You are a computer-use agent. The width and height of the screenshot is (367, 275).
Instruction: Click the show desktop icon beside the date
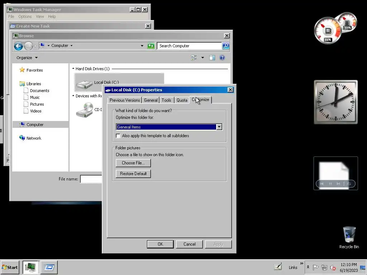[x=363, y=267]
